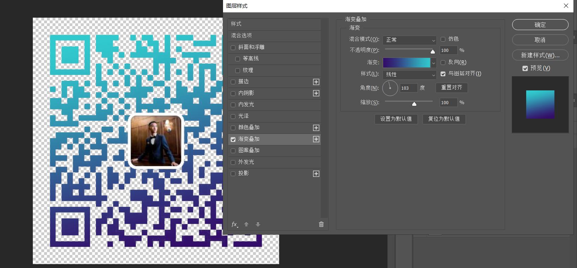Click the plus icon beside 颜色叠加

316,128
